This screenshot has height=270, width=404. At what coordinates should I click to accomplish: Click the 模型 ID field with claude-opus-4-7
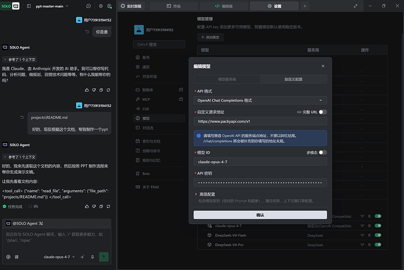point(260,162)
